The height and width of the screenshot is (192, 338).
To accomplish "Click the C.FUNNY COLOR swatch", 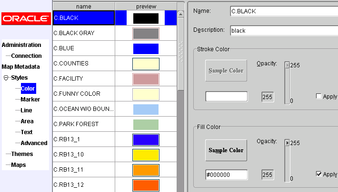I will click(146, 94).
